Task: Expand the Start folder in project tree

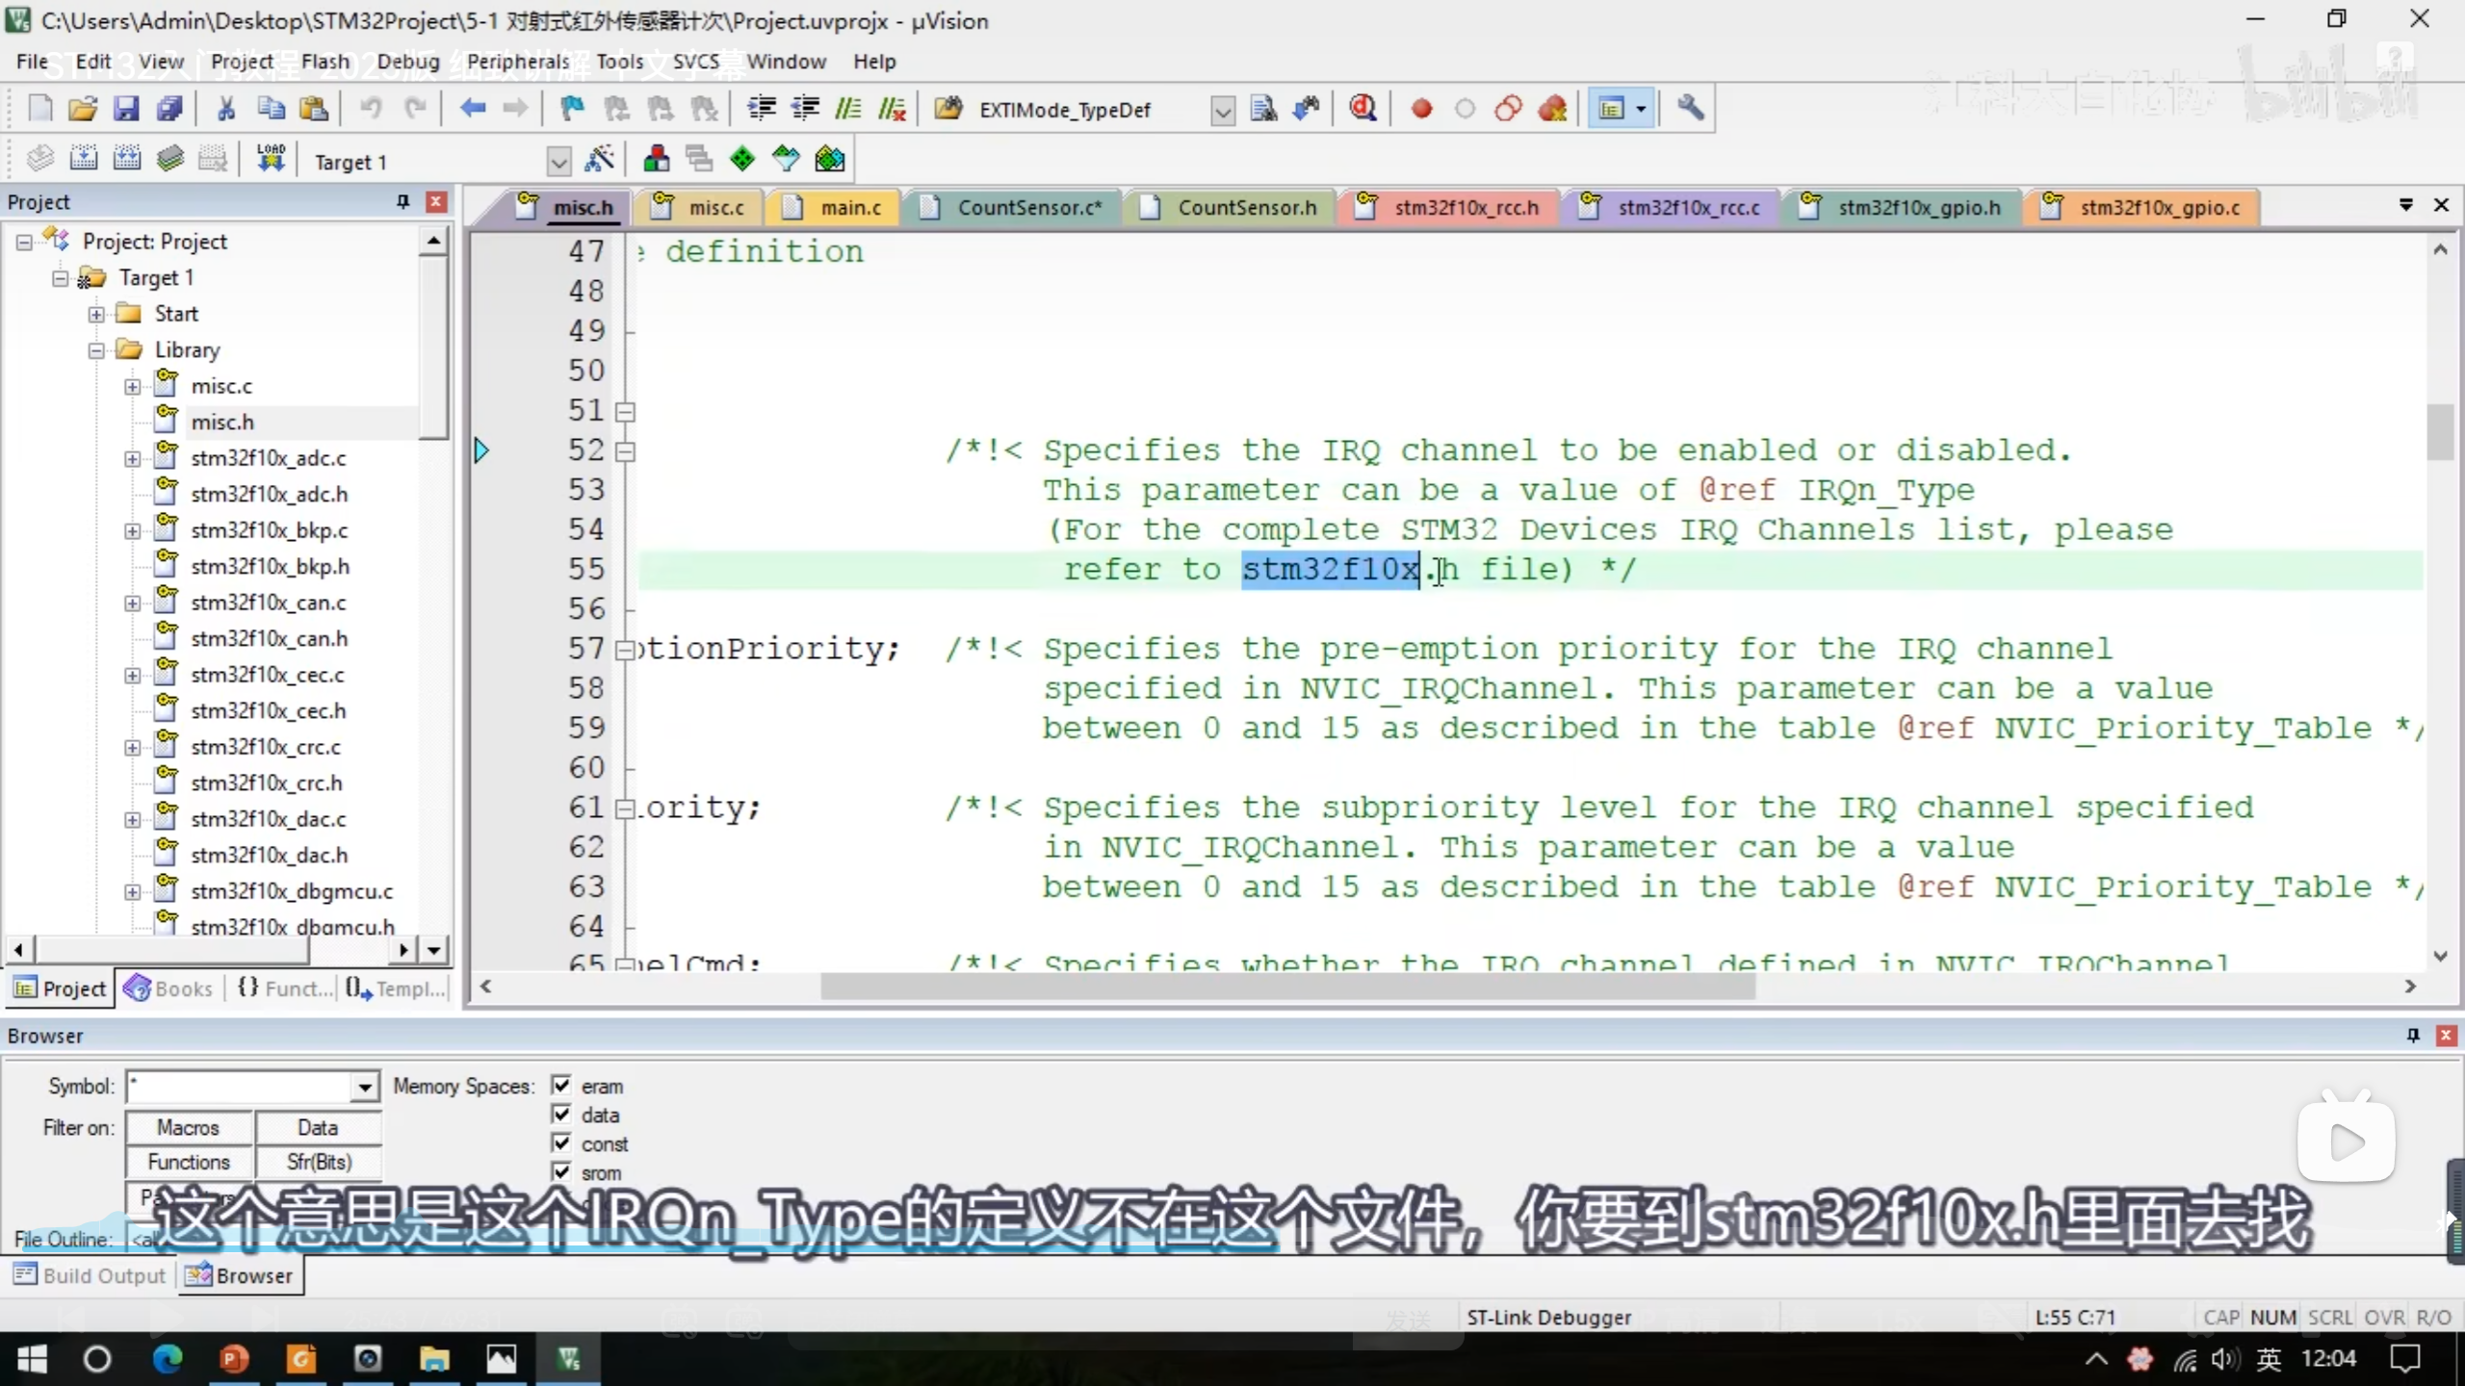Action: pos(96,314)
